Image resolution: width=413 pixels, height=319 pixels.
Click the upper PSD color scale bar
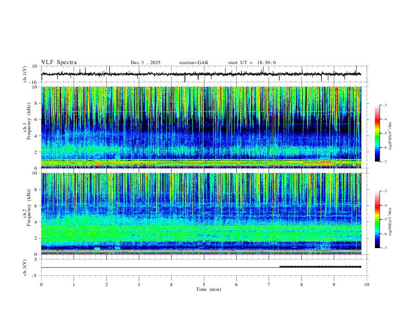pyautogui.click(x=378, y=133)
